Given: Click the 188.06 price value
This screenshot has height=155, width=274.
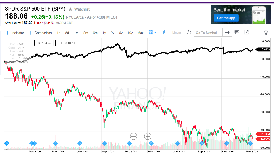Looking at the screenshot, I should click(x=16, y=16).
